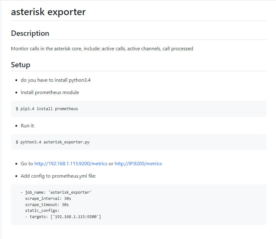This screenshot has height=239, width=276.
Task: Click the 'asterisk exporter' page title
Action: pyautogui.click(x=48, y=12)
